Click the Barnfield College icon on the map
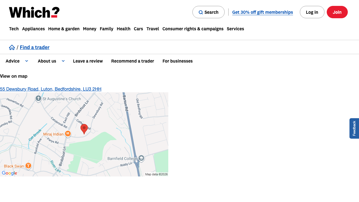The height and width of the screenshot is (202, 359). [x=141, y=158]
